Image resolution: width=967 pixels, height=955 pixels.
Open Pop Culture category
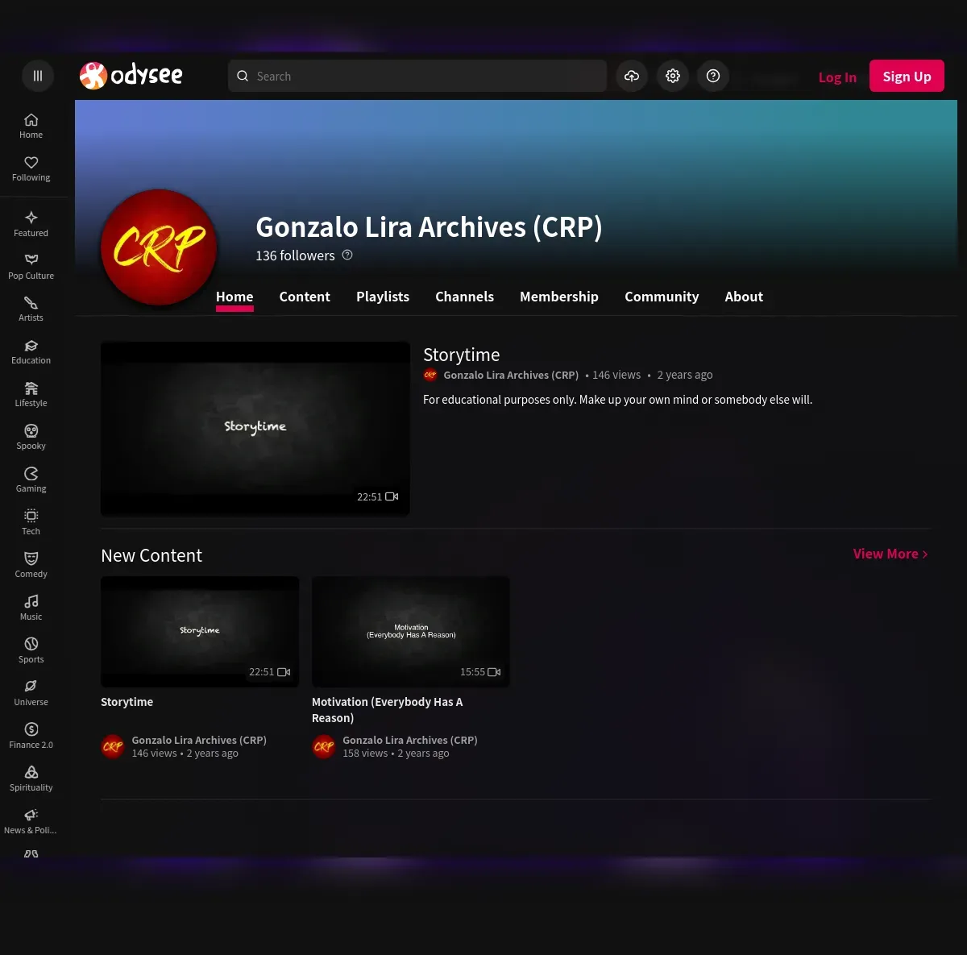click(x=31, y=267)
